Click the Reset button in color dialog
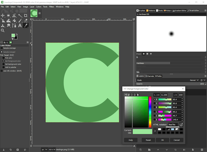The image size is (207, 152). click(x=148, y=140)
